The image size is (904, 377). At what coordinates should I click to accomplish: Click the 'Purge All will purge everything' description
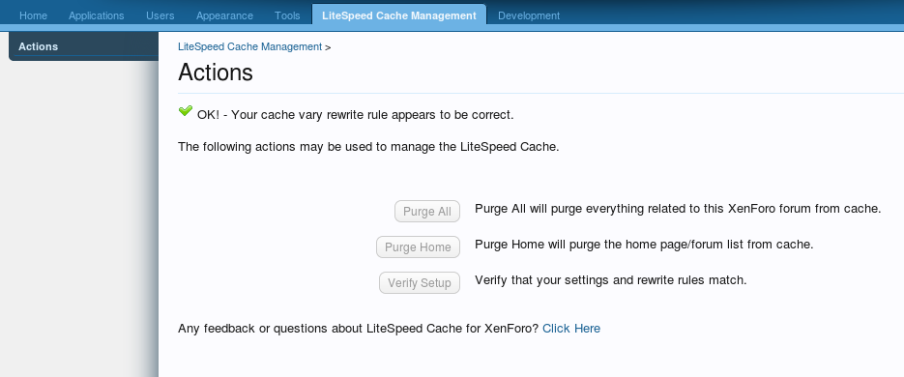click(x=678, y=209)
